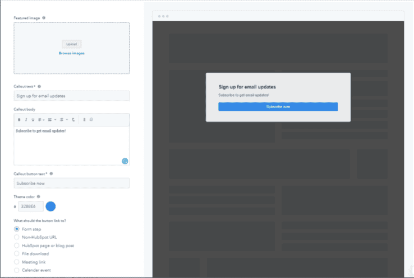Expand the list style dropdown in toolbar
This screenshot has width=414, height=278.
click(52, 120)
